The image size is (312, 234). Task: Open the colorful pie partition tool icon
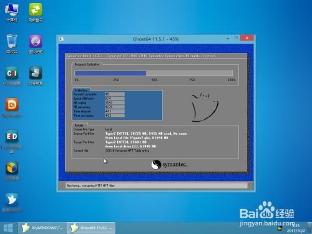point(12,170)
